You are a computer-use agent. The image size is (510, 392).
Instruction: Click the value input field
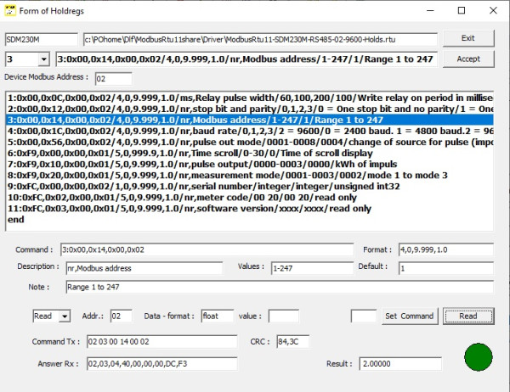tap(283, 316)
